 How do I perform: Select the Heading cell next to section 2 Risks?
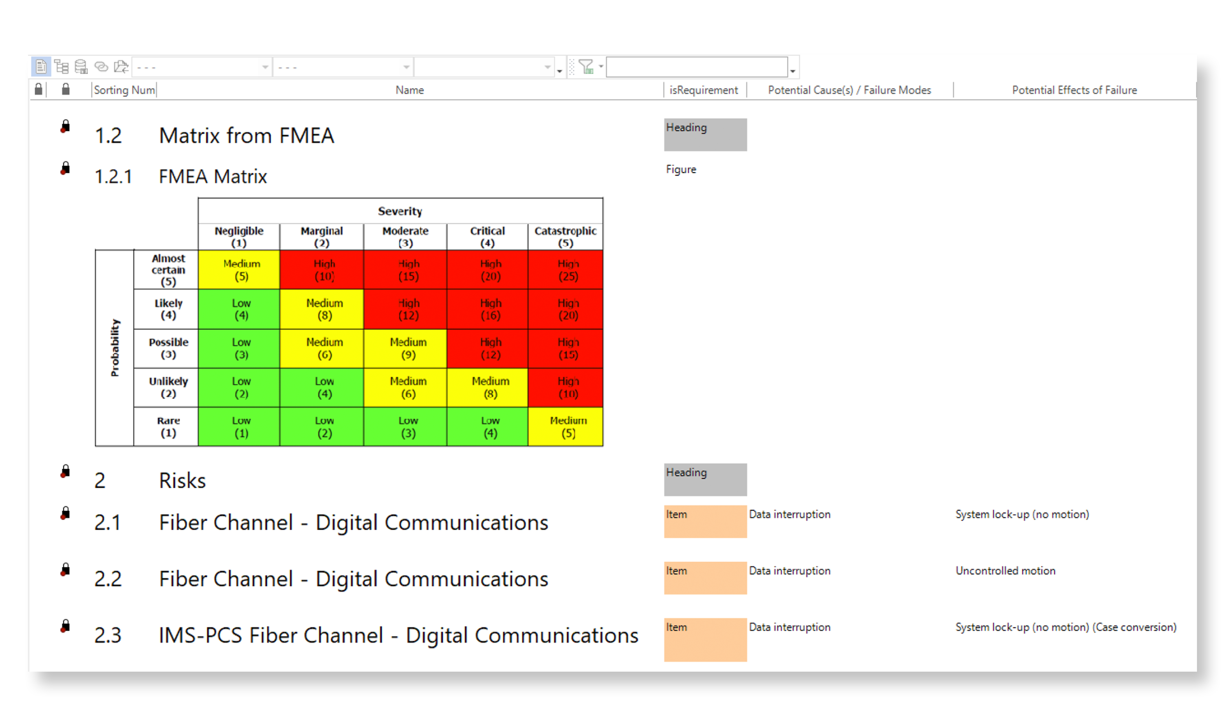(705, 479)
